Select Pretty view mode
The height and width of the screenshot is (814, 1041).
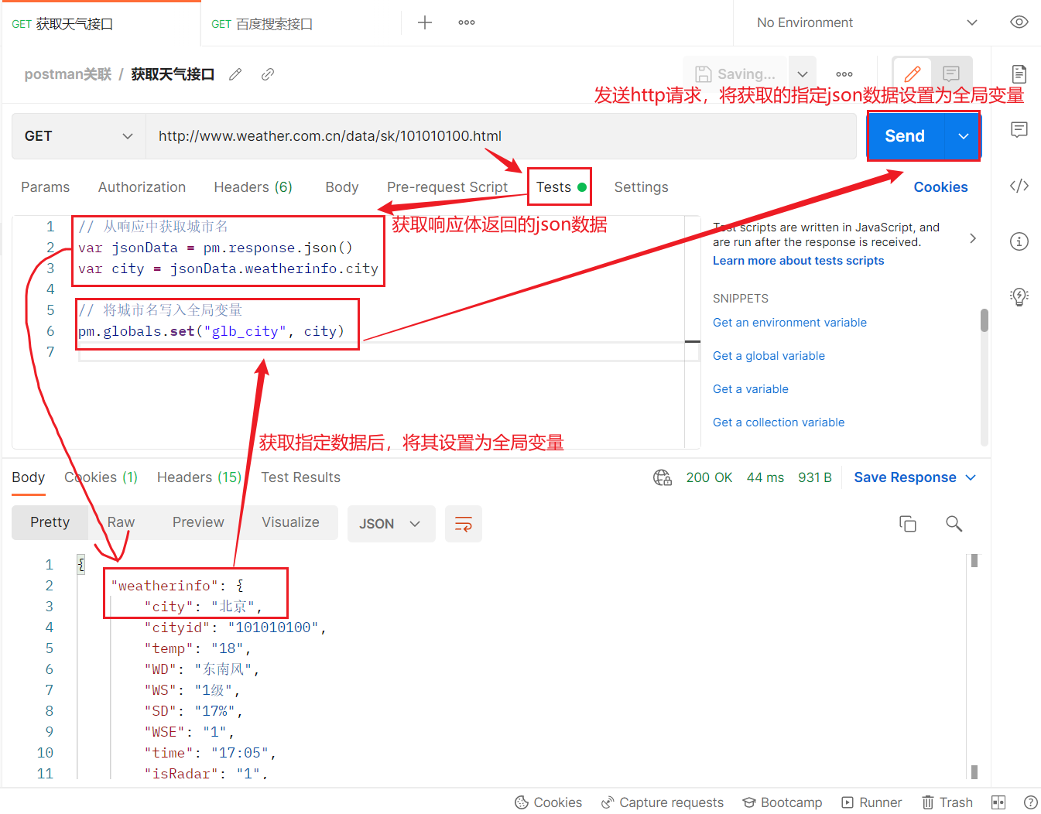pos(50,522)
